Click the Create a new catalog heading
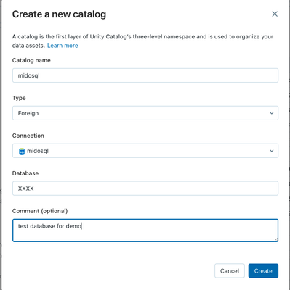 (59, 14)
